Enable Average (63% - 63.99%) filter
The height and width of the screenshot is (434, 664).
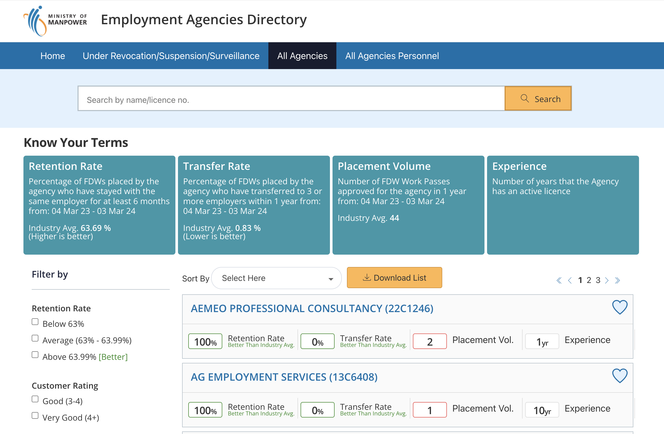(35, 338)
